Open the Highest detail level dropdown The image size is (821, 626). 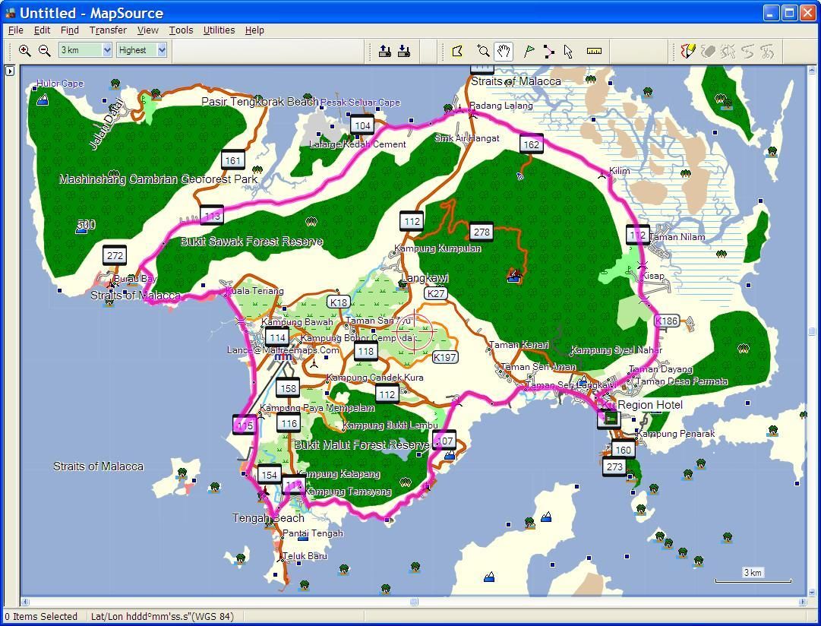tap(162, 50)
